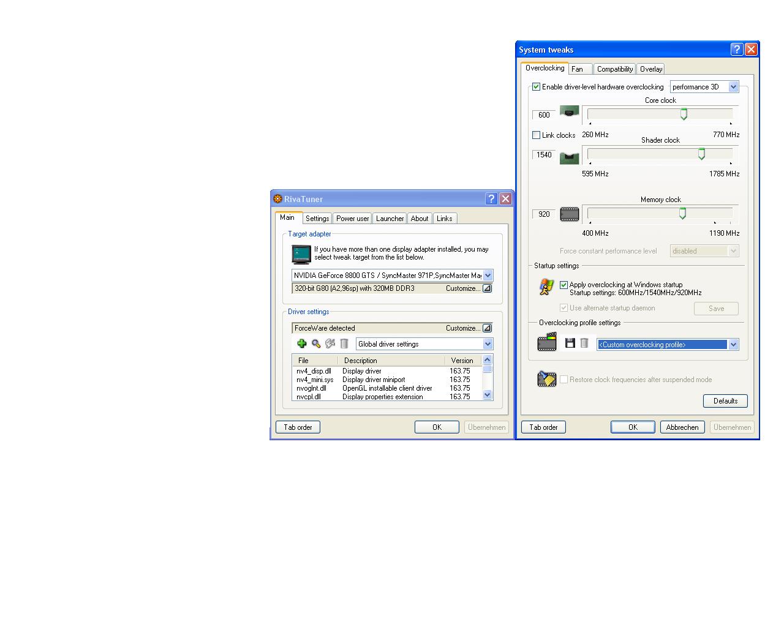Click the Core clock value field 600

tap(544, 115)
